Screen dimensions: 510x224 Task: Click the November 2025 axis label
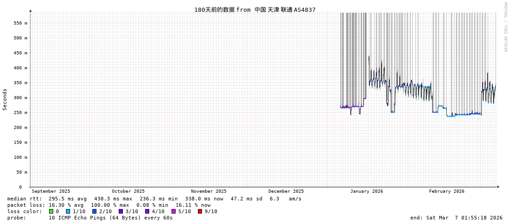[208, 191]
